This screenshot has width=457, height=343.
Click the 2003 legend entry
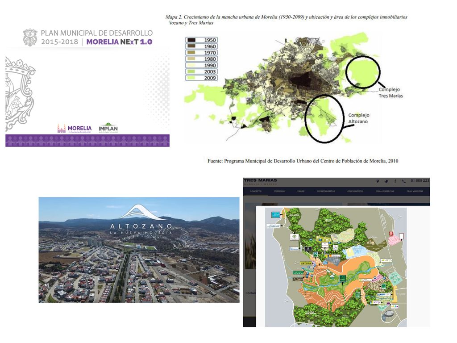(x=201, y=72)
